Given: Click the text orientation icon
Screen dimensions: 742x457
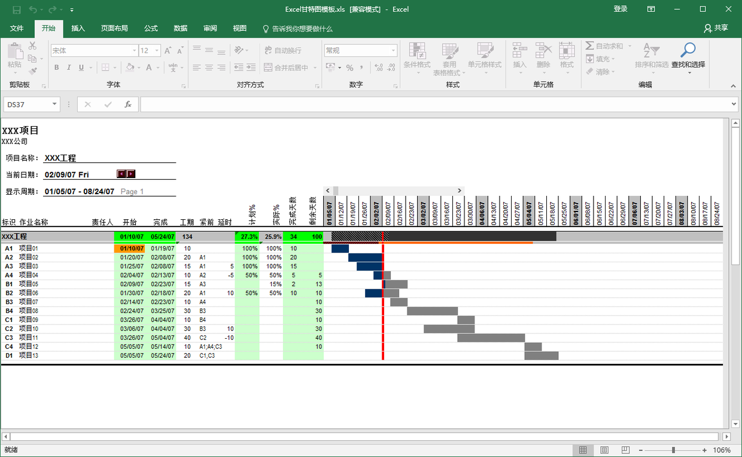Looking at the screenshot, I should click(239, 50).
